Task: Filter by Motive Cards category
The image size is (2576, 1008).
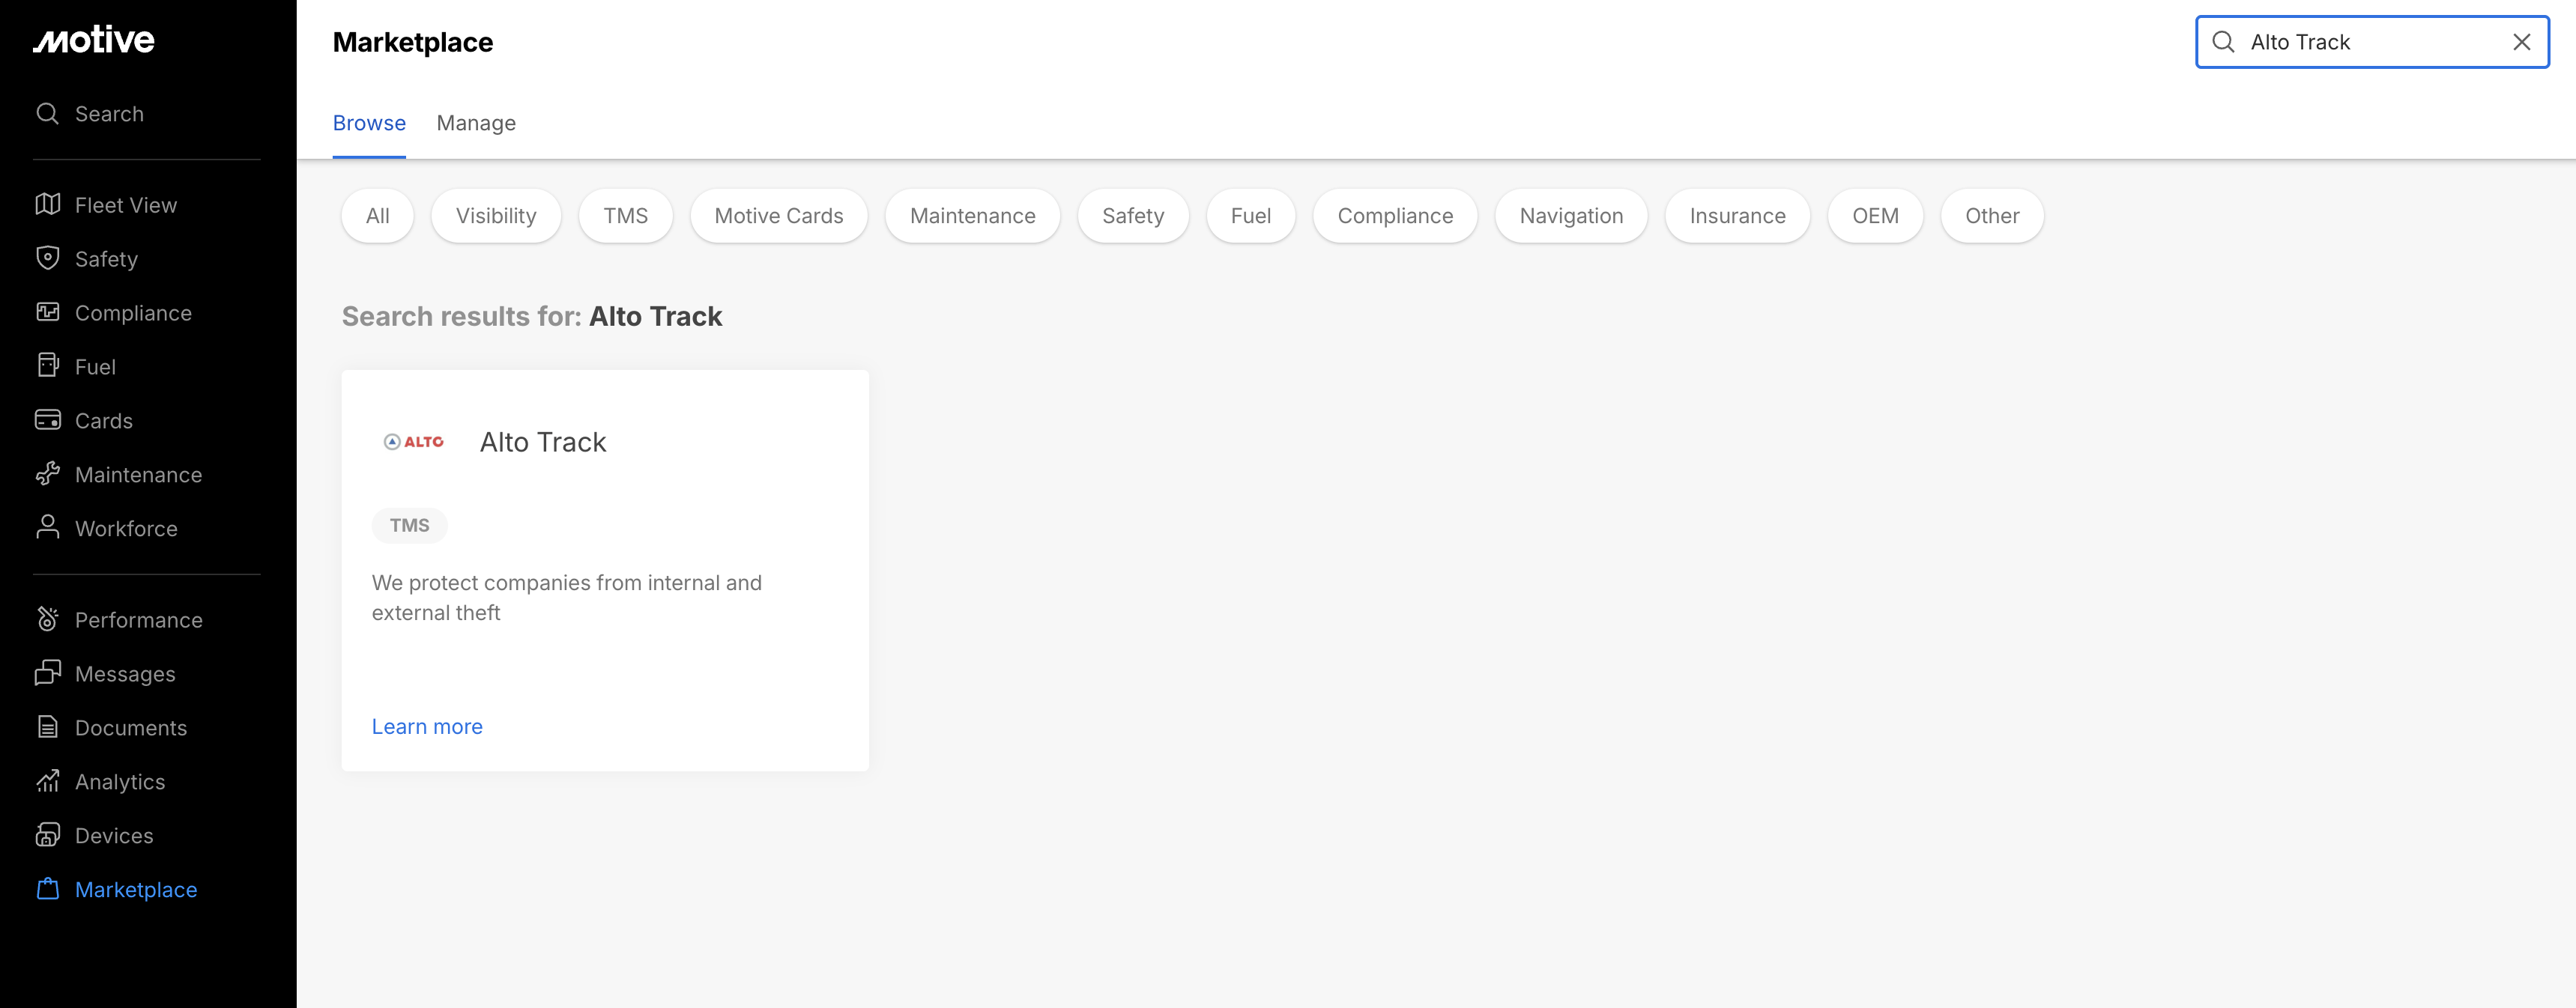Action: point(779,216)
